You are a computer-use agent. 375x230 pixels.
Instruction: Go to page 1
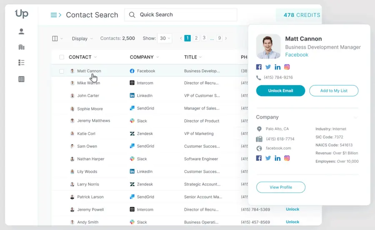[187, 38]
